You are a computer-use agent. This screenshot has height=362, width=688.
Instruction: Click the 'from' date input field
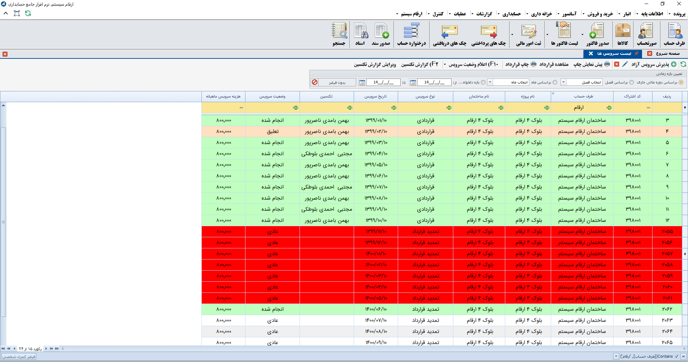point(434,82)
